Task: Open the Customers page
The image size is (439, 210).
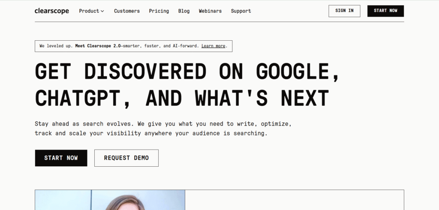Action: coord(126,11)
